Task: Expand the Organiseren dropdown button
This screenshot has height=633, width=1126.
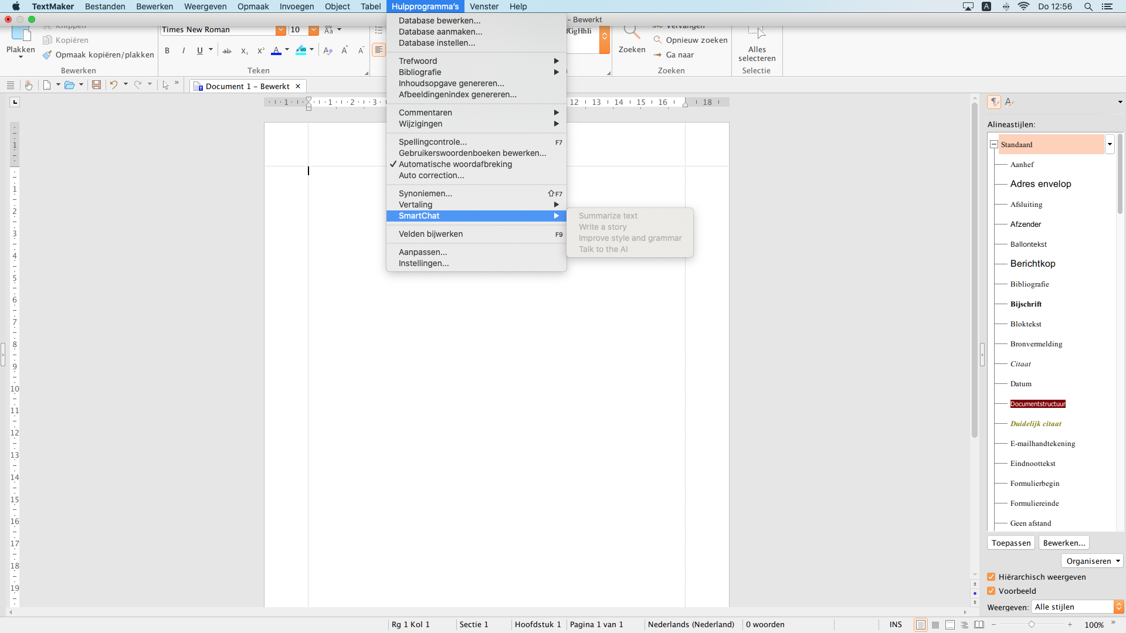Action: pyautogui.click(x=1092, y=561)
